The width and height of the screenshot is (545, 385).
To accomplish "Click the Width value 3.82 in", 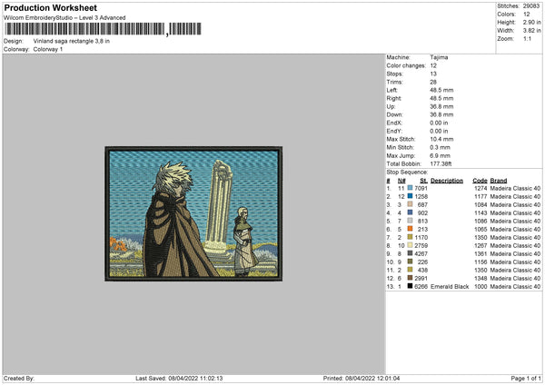I will point(531,31).
